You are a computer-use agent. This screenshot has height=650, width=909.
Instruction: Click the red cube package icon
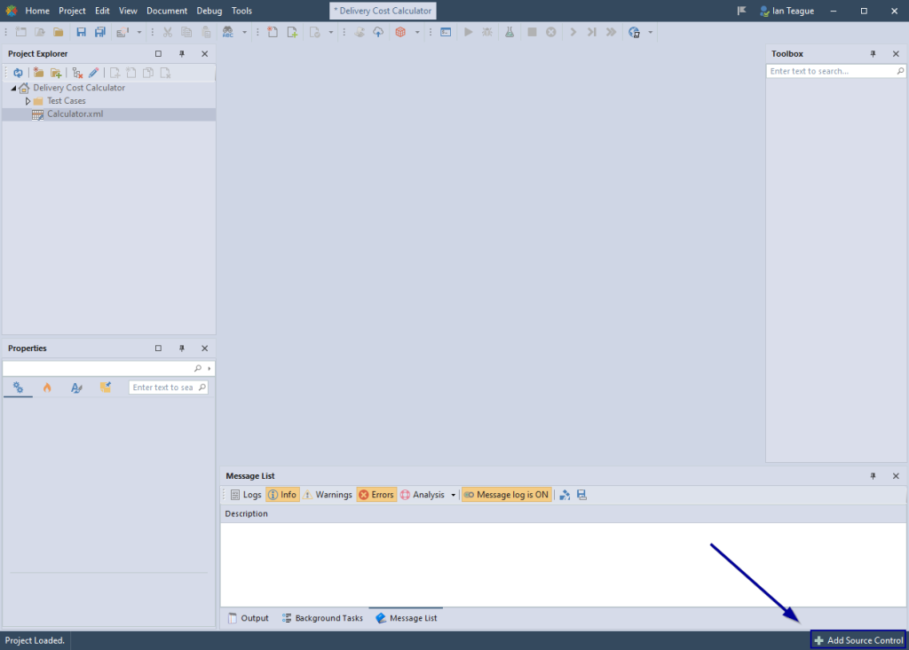[x=400, y=33]
